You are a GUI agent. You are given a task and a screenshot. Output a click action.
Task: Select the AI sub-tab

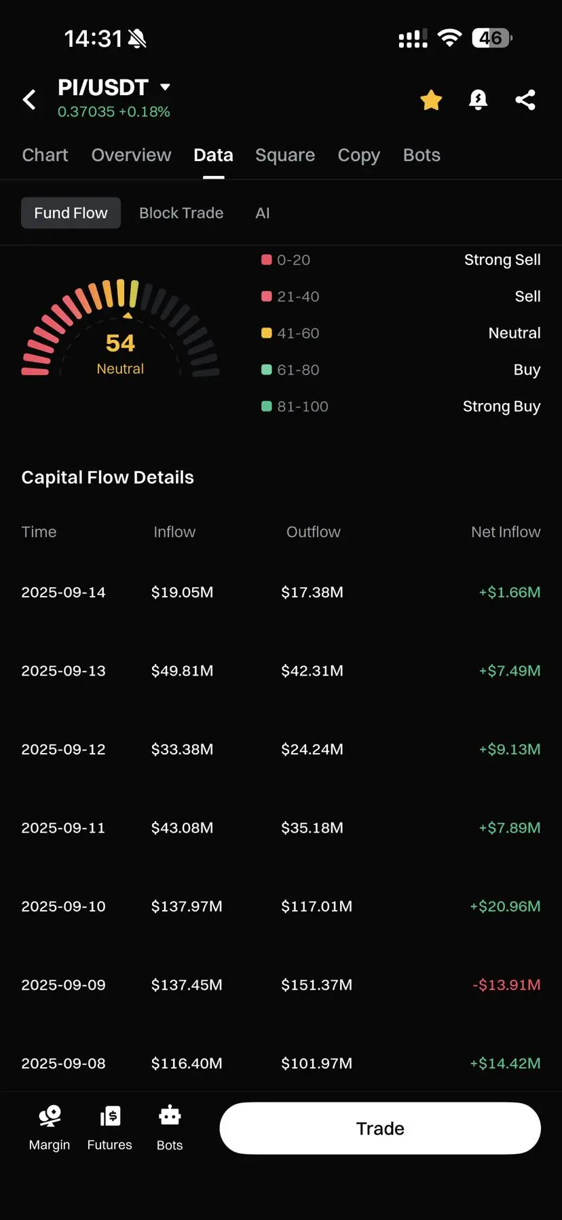(263, 213)
